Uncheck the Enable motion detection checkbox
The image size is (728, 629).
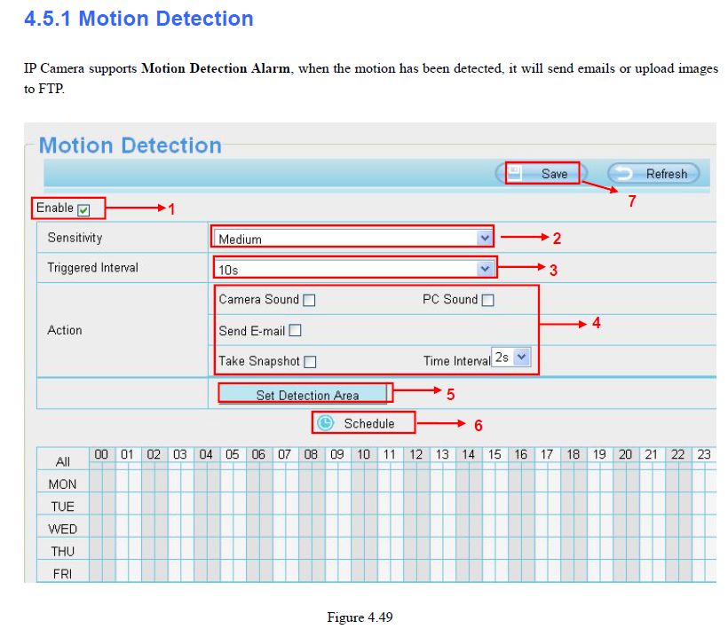point(83,210)
